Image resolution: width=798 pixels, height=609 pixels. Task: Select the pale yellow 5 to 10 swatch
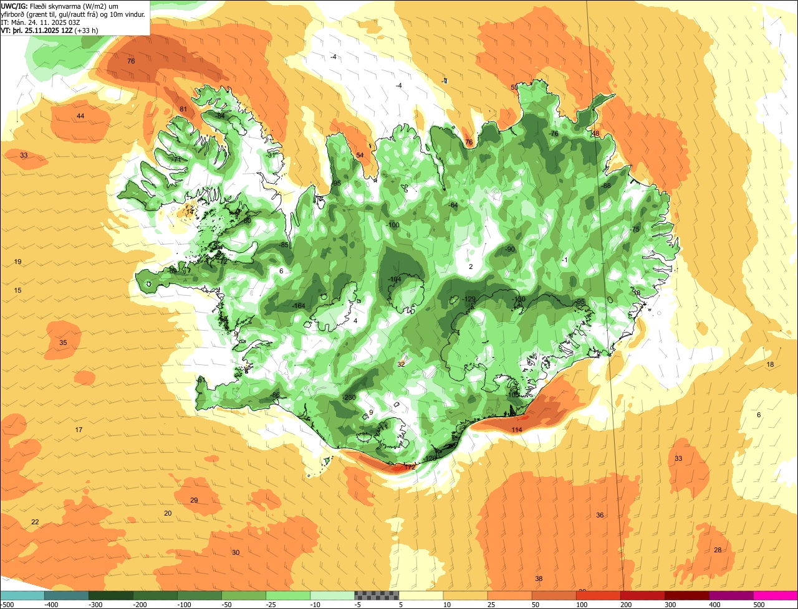tap(420, 595)
